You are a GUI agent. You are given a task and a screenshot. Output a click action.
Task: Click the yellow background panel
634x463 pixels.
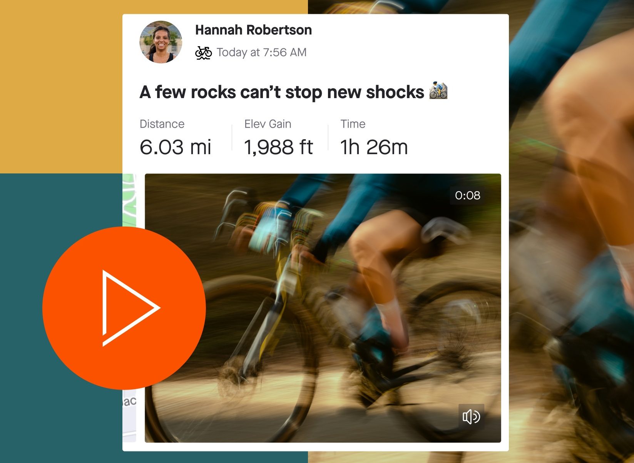(61, 87)
